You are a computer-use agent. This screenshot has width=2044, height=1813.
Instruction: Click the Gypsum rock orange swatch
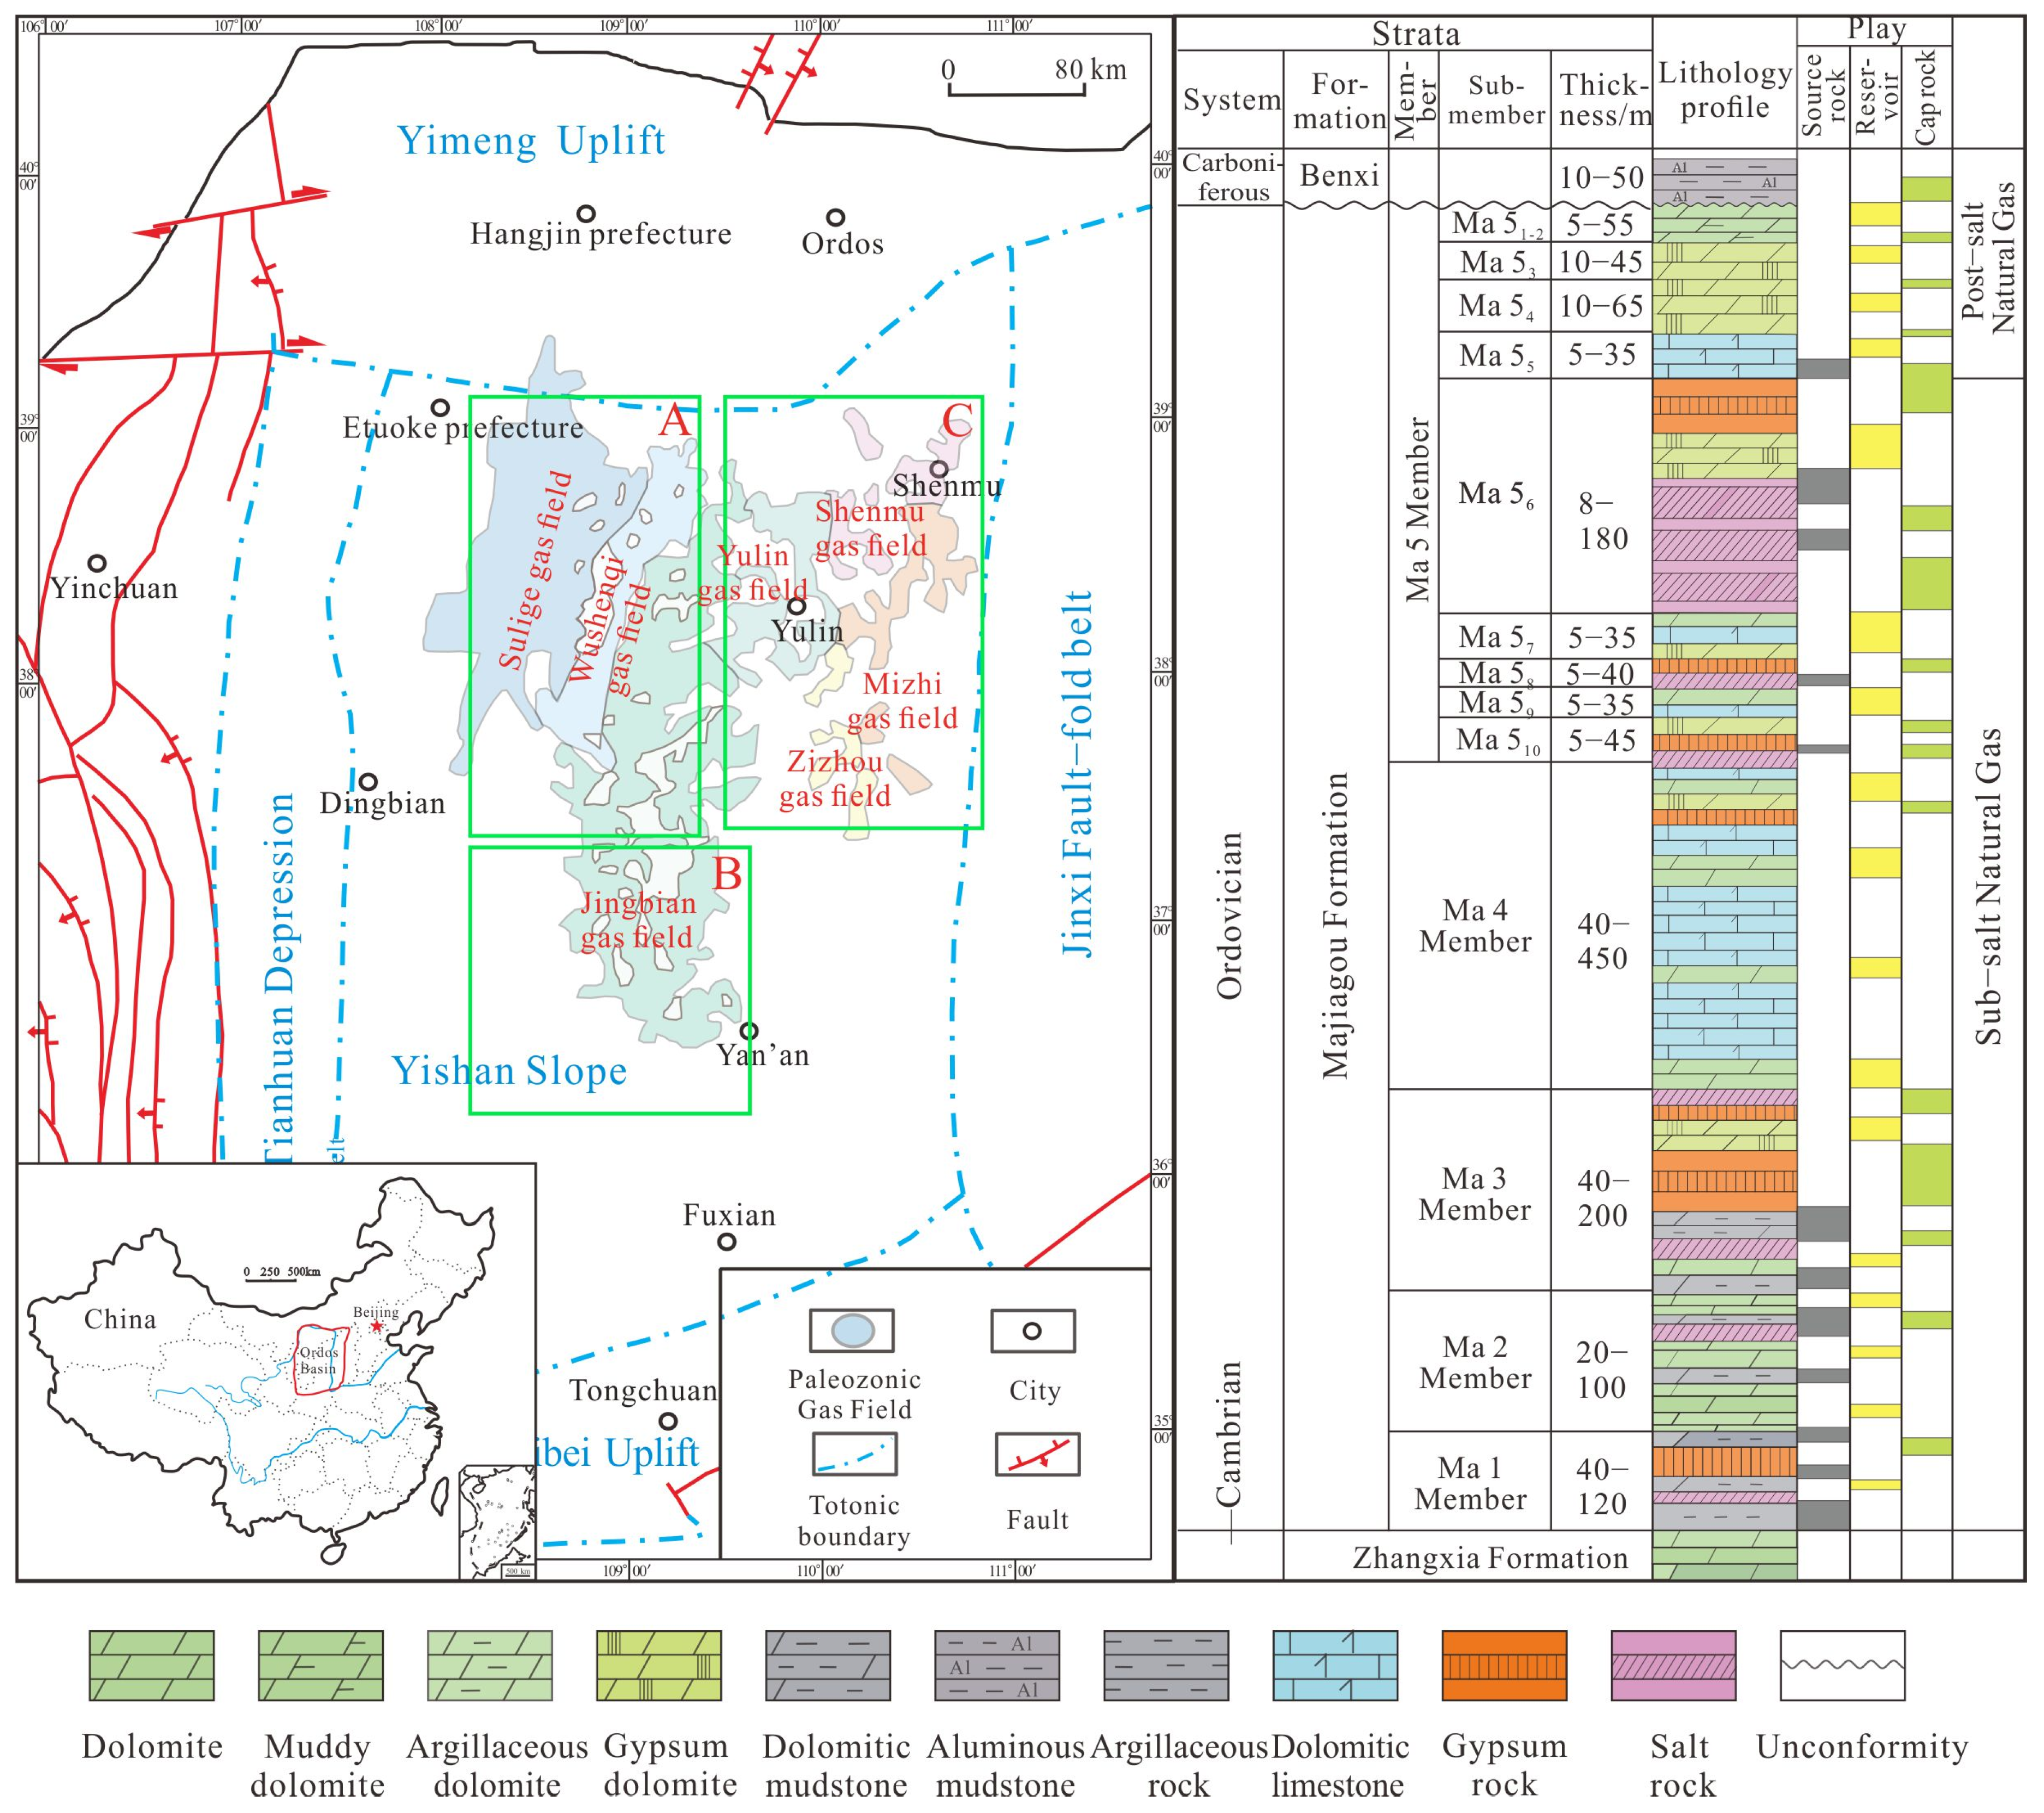(1504, 1666)
